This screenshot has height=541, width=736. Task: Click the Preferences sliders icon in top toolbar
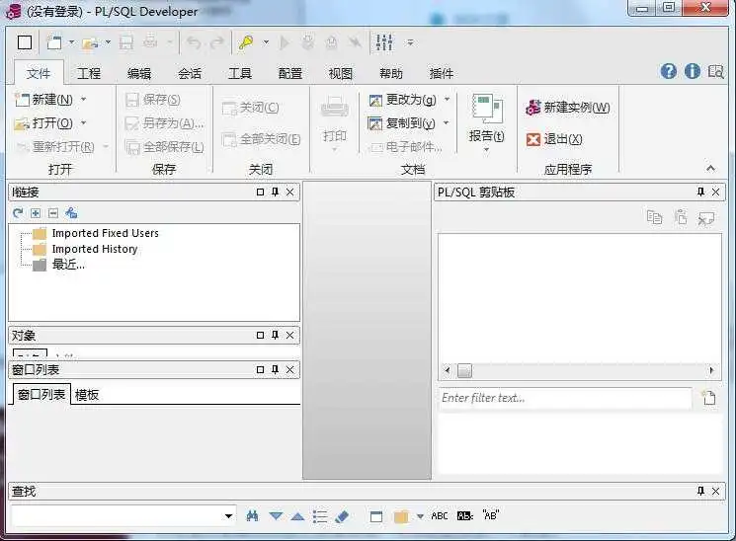point(384,42)
